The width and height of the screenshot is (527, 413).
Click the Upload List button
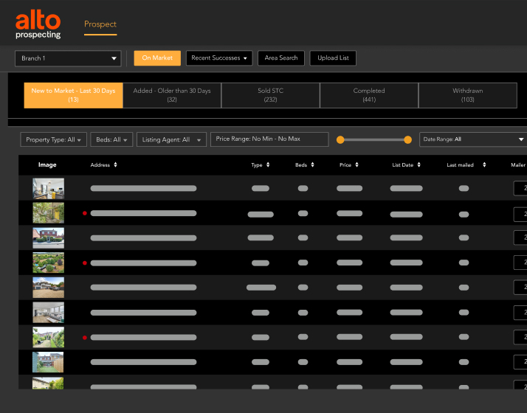click(x=334, y=58)
